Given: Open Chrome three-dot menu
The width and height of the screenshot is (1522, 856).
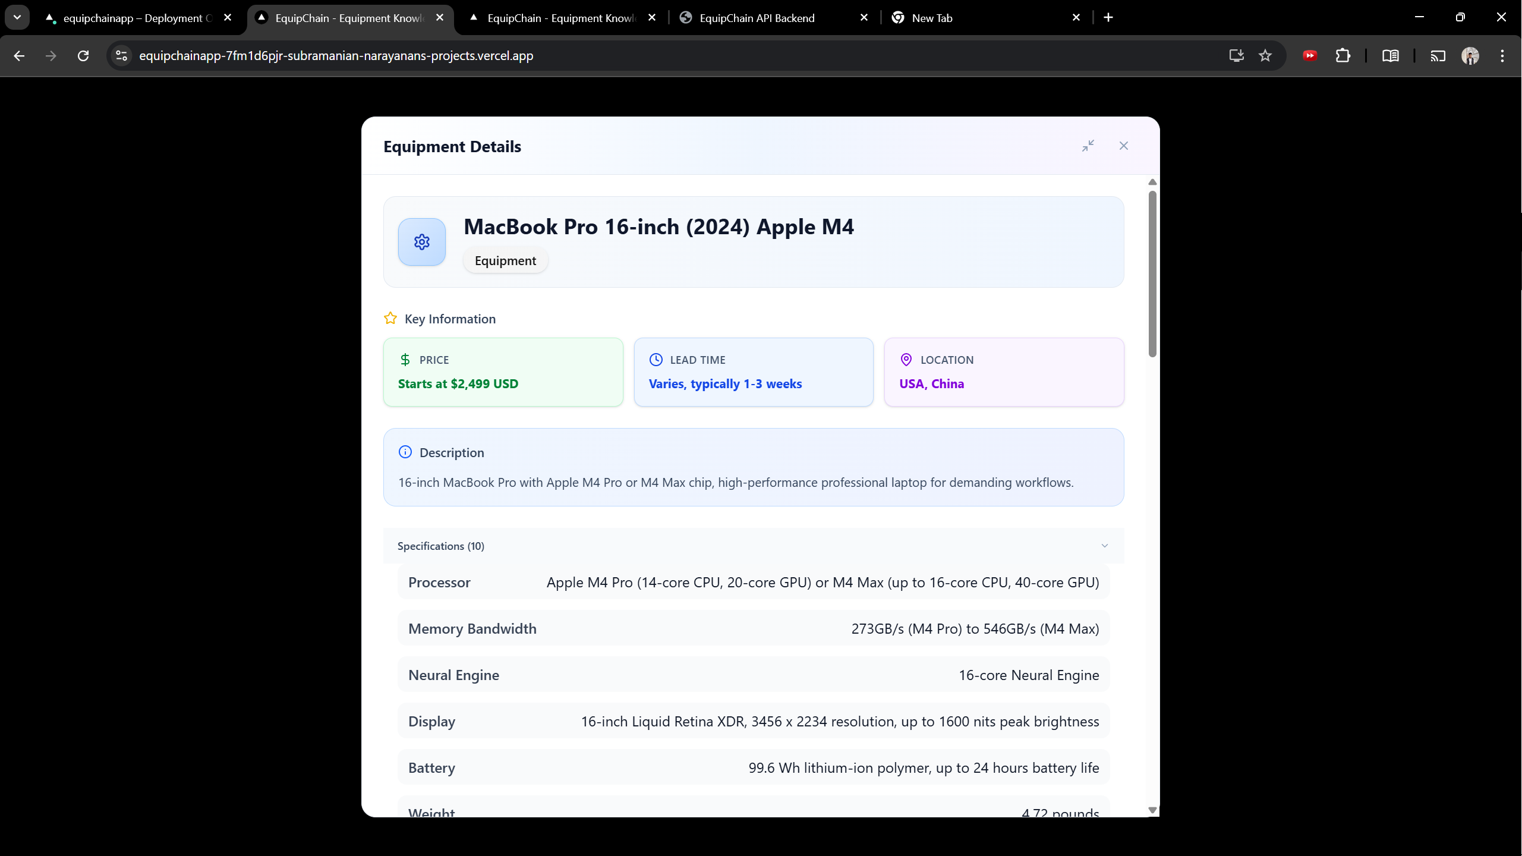Looking at the screenshot, I should click(x=1502, y=56).
